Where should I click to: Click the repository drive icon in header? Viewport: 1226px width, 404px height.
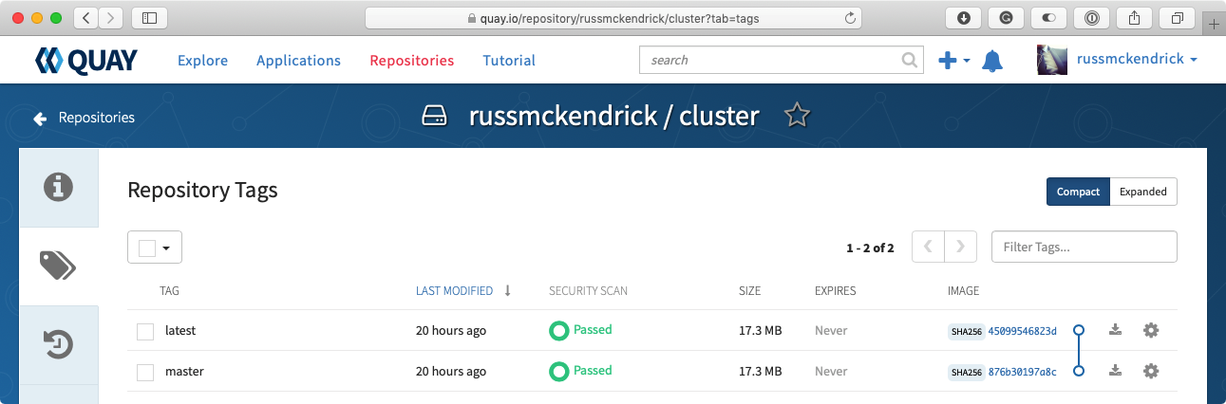pos(434,117)
